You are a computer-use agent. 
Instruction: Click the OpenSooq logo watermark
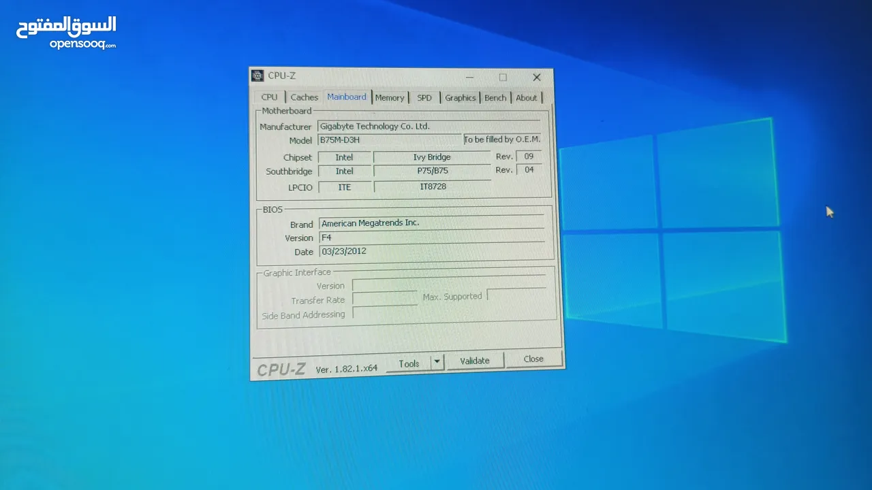[x=66, y=33]
